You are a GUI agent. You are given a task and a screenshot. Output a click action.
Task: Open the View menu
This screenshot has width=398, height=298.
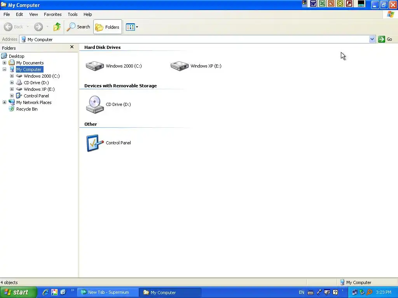coord(33,14)
